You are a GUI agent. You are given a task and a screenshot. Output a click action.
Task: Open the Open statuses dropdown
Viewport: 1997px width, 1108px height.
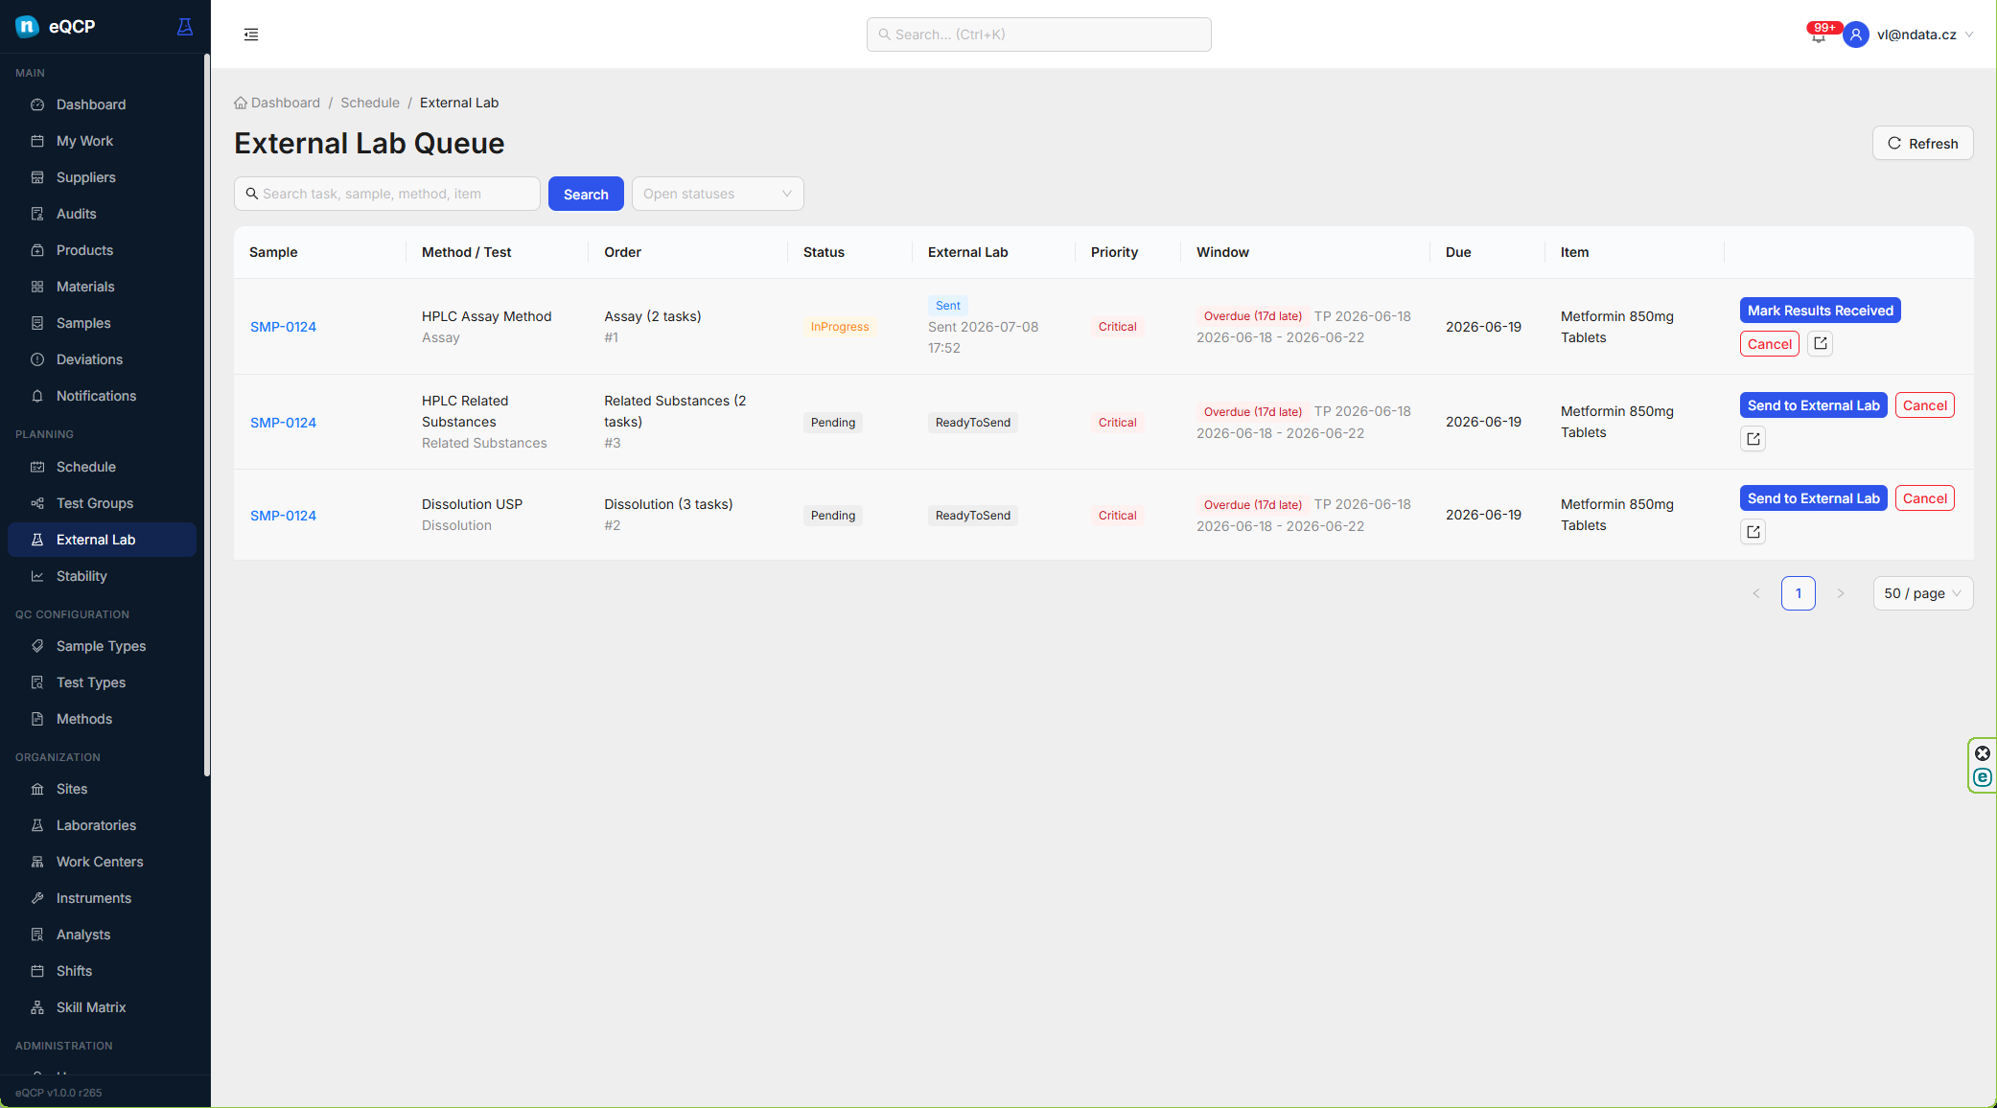(x=717, y=194)
